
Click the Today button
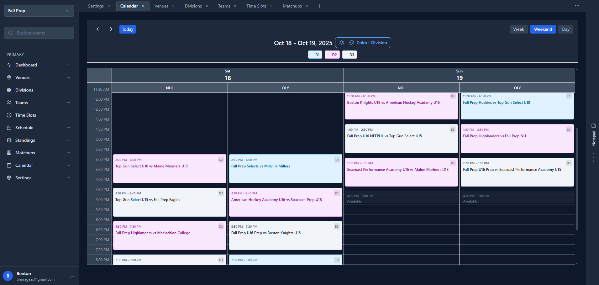click(127, 29)
